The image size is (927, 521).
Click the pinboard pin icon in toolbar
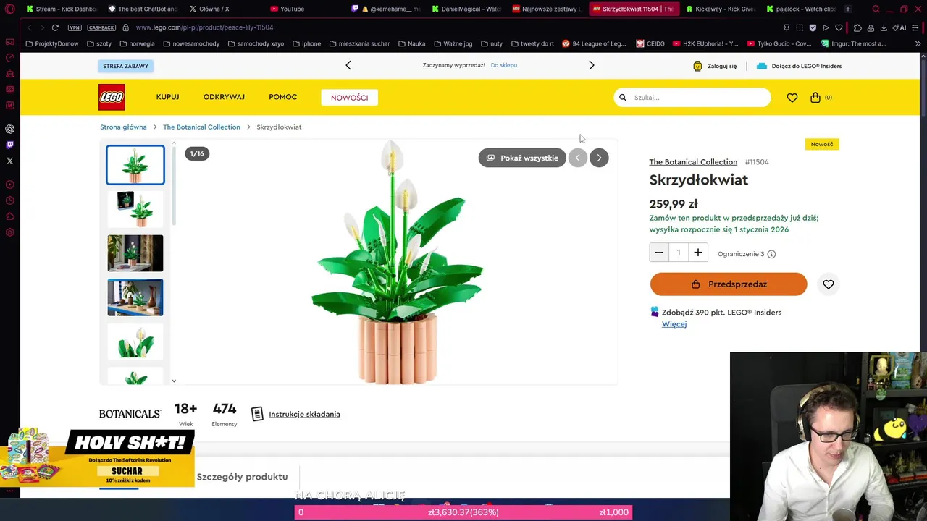coord(787,27)
